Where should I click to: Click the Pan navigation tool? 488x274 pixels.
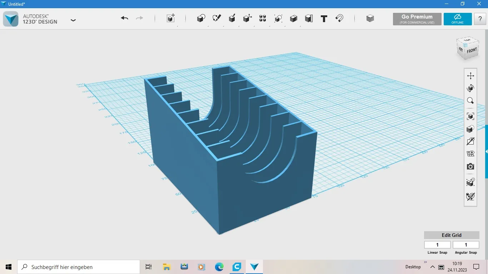pos(470,76)
